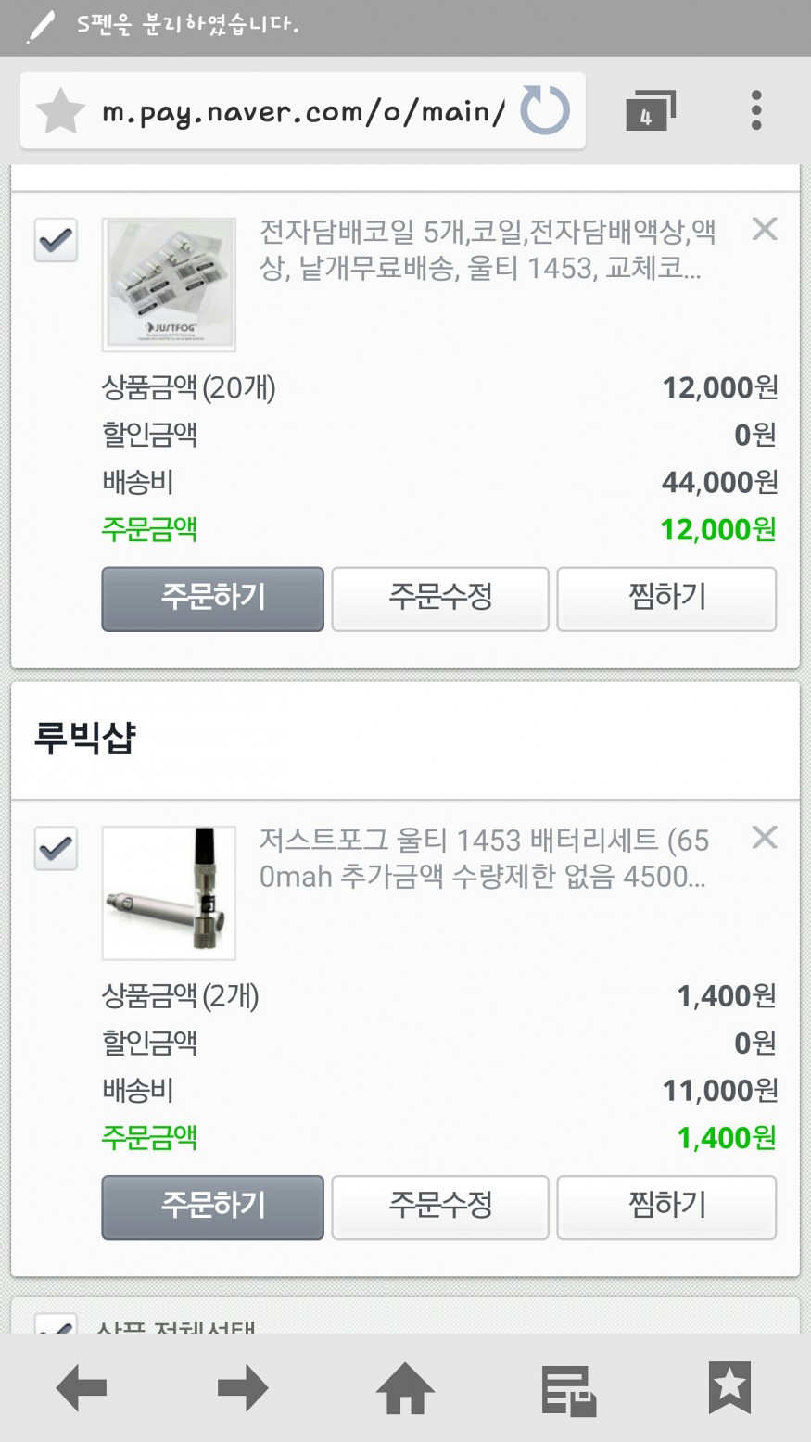Uncheck the 저스트포그 battery set checkbox
Image resolution: width=811 pixels, height=1442 pixels.
[56, 849]
